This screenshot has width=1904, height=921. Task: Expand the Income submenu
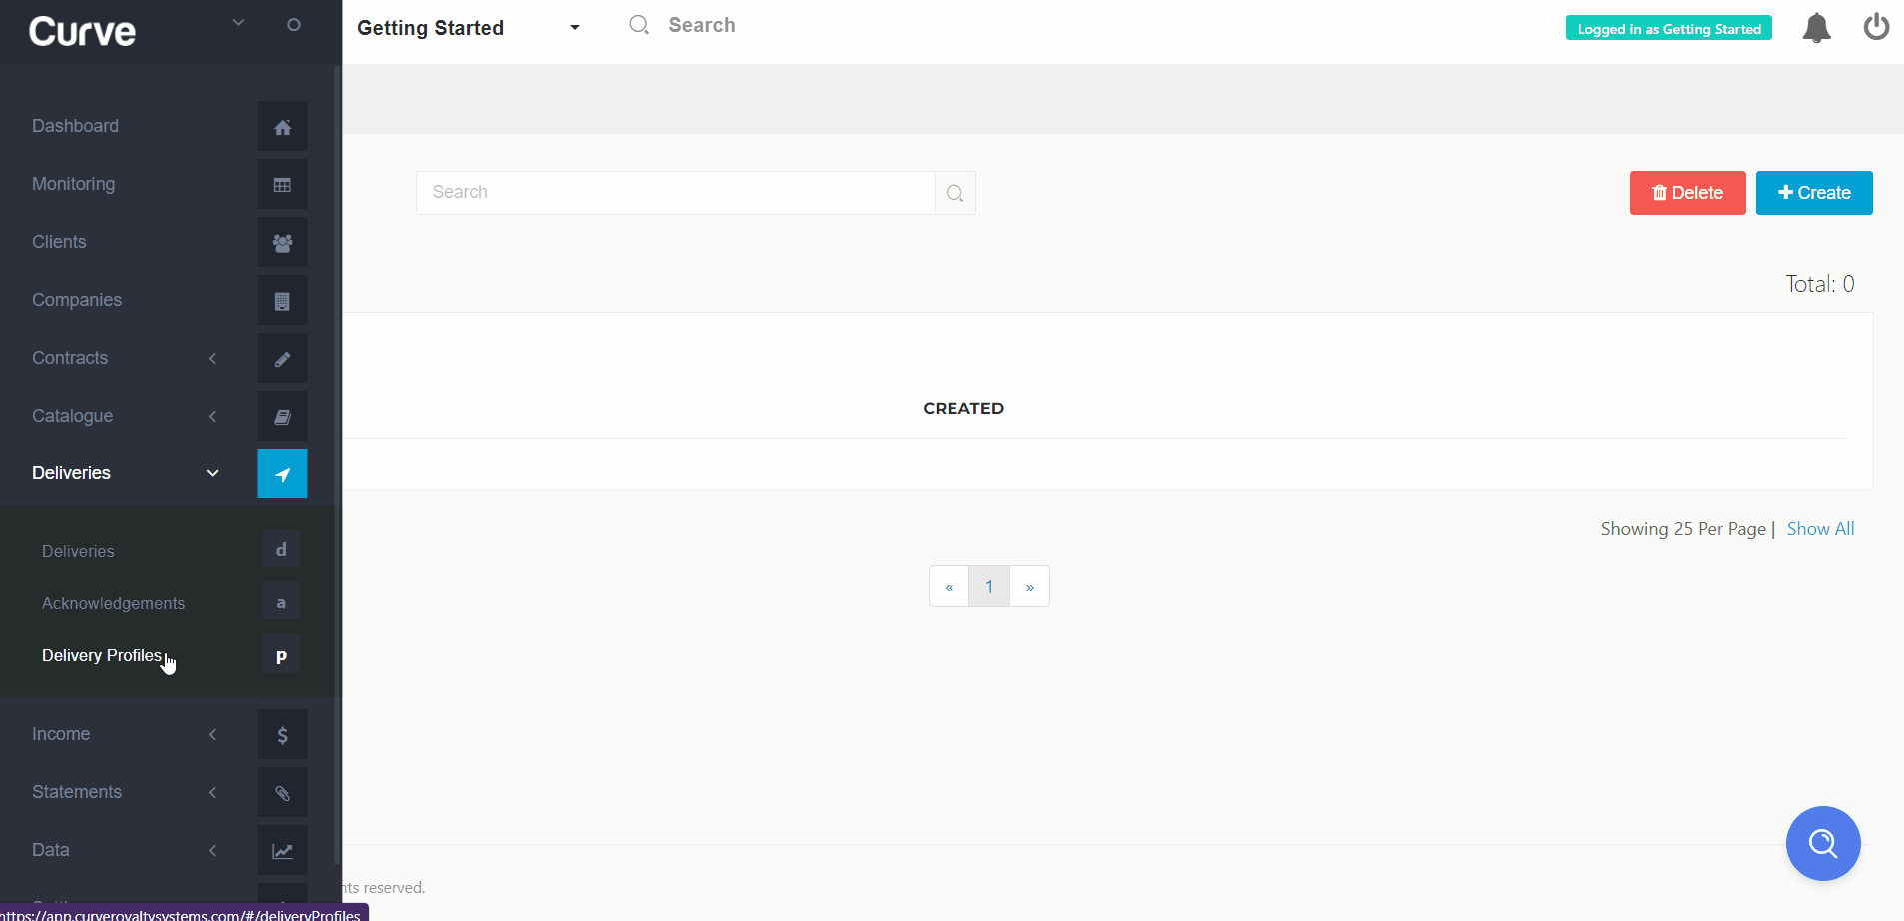coord(212,734)
